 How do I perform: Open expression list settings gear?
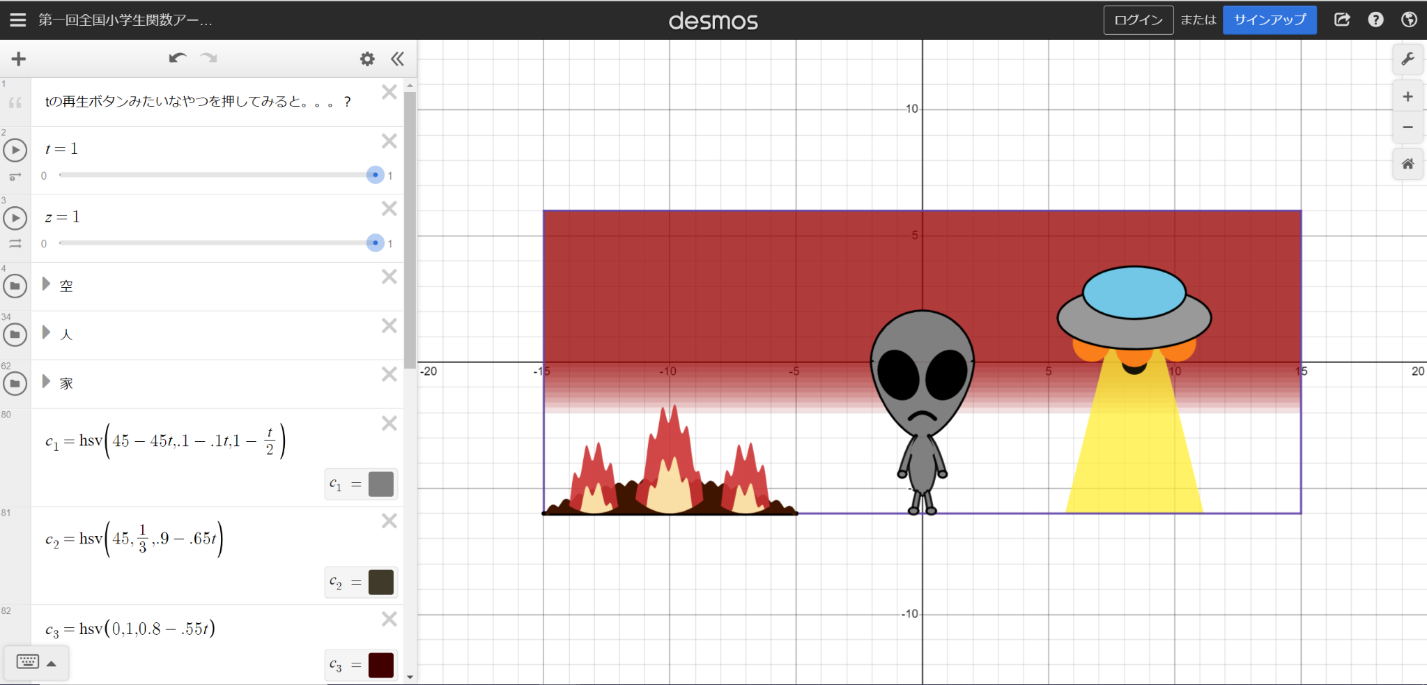pyautogui.click(x=367, y=59)
